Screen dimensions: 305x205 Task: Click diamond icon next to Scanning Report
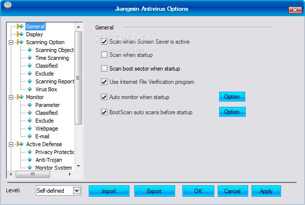tap(29, 81)
